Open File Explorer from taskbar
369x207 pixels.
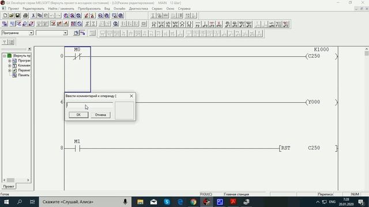click(140, 202)
